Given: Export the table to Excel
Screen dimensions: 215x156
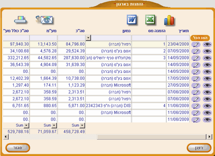Looking at the screenshot, I should click(150, 20).
